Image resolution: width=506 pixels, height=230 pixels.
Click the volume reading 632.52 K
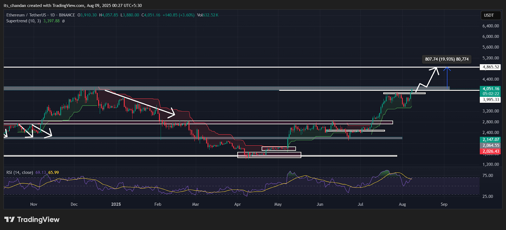[211, 15]
